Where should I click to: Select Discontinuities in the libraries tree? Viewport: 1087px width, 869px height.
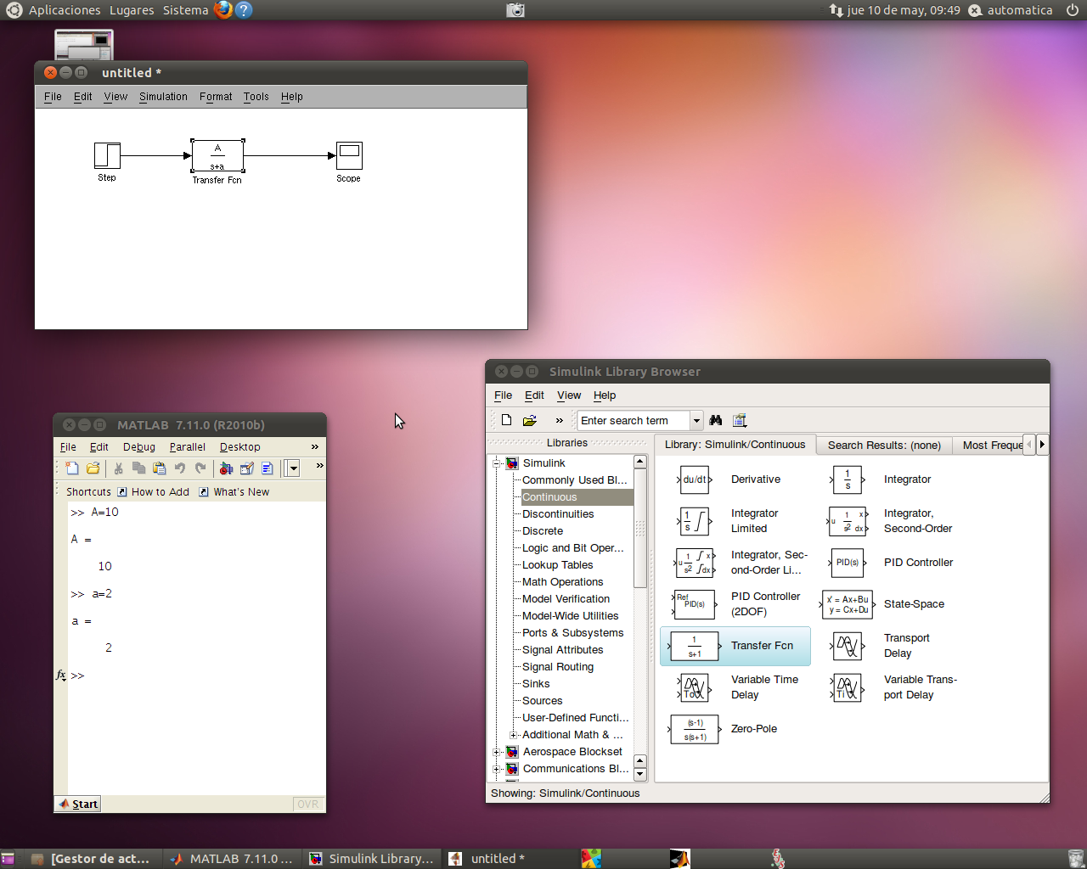point(558,514)
